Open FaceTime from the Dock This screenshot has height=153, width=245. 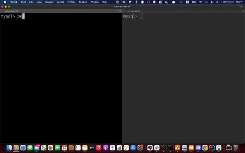[x=57, y=148]
